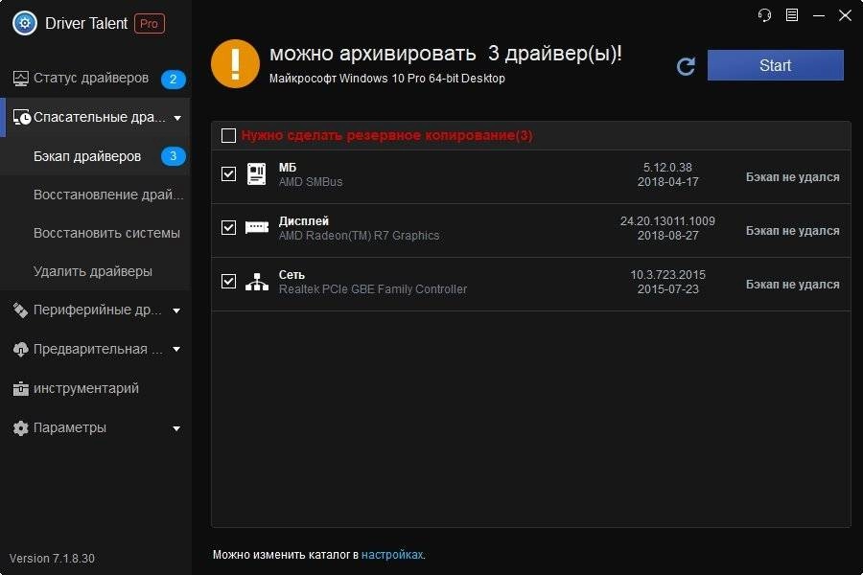
Task: Click the Windows 10 Pro 64-bit Desktop text
Action: click(x=387, y=79)
